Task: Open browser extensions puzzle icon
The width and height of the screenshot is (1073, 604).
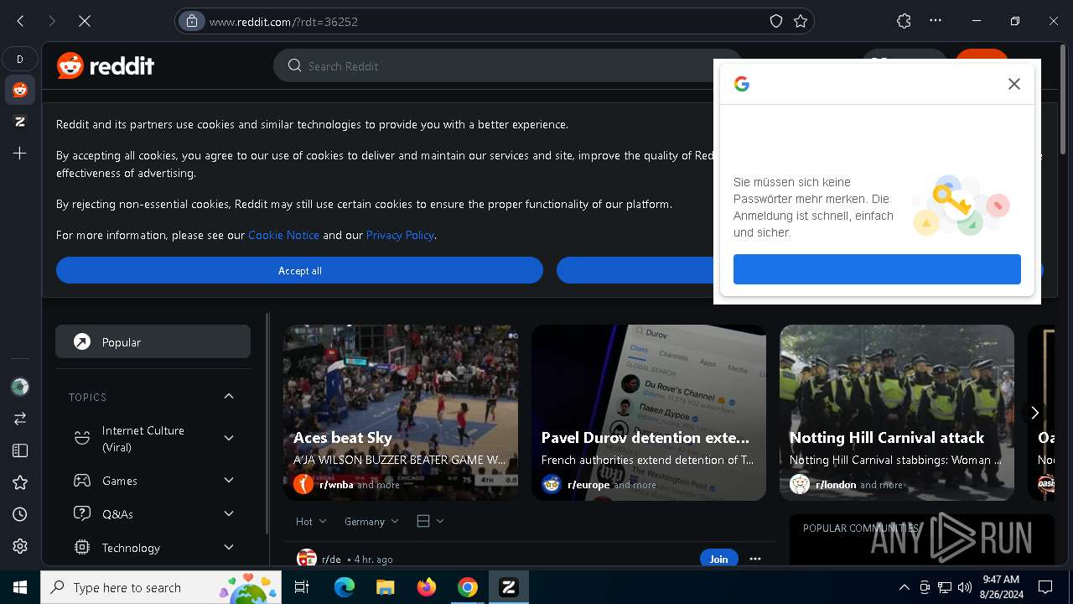Action: 904,21
